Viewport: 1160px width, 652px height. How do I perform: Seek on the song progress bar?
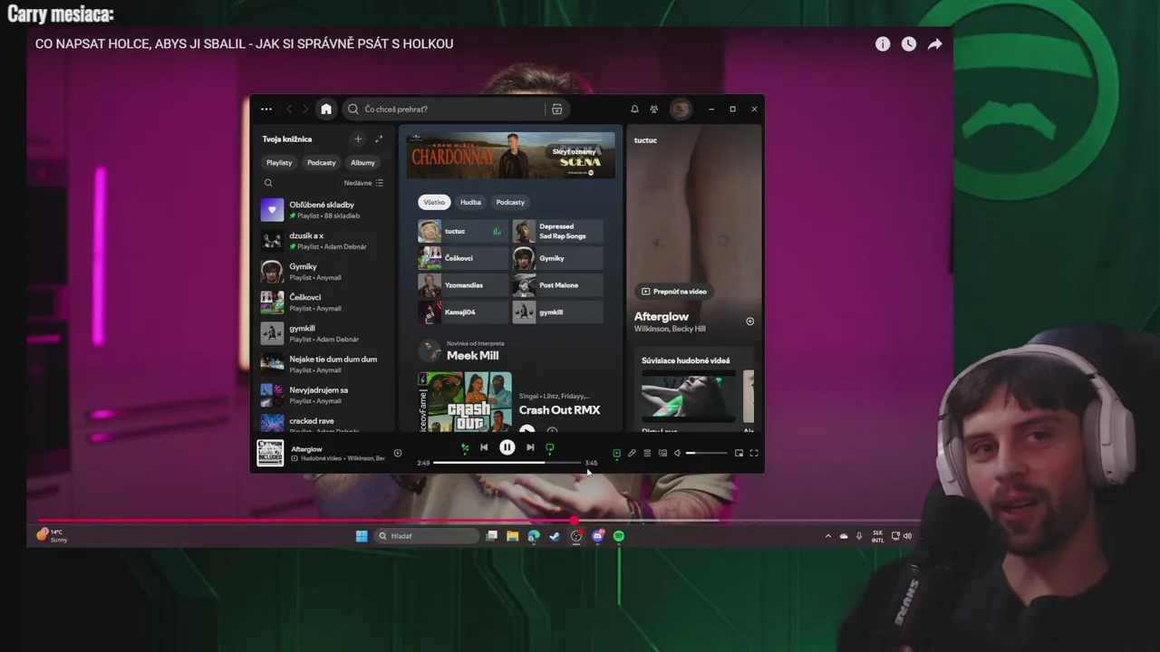[507, 463]
